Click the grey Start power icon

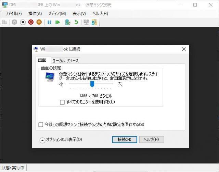pyautogui.click(x=14, y=22)
